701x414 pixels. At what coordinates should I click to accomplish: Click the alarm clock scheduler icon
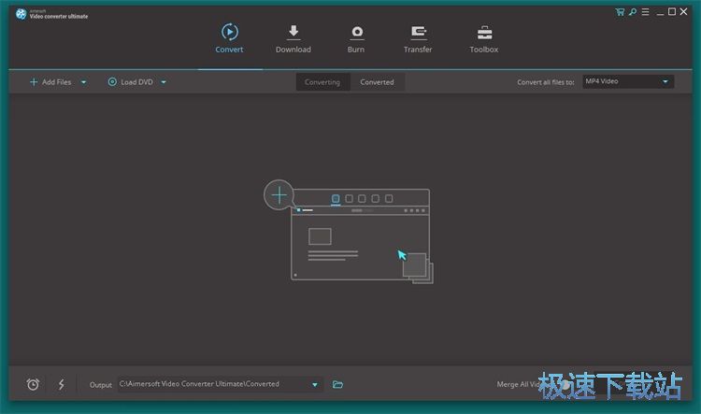[x=33, y=384]
